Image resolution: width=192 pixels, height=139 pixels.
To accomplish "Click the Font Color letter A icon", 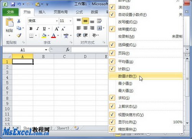I will click(53, 36).
